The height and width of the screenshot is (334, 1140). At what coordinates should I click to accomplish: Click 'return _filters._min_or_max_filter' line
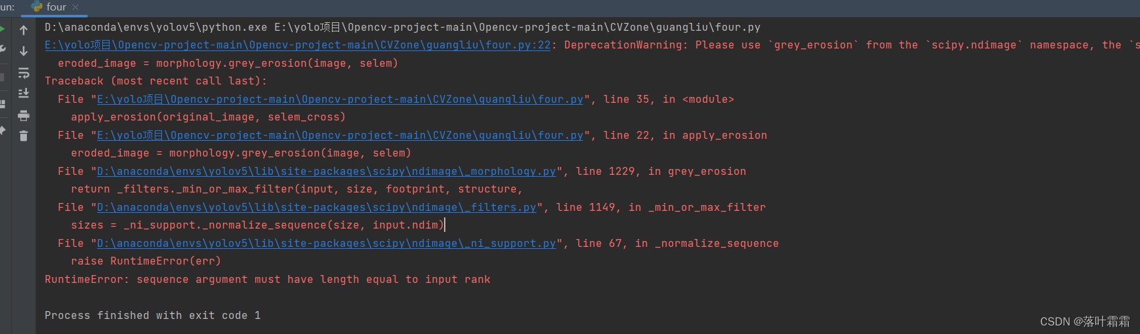pyautogui.click(x=297, y=189)
